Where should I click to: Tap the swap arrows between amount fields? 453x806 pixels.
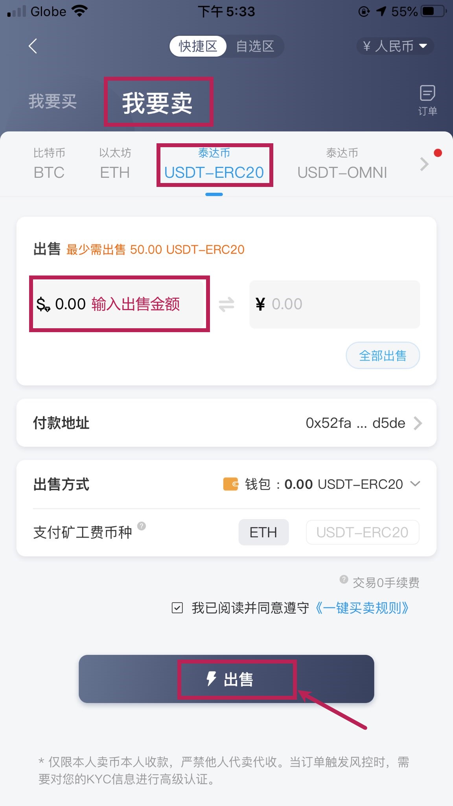(226, 304)
